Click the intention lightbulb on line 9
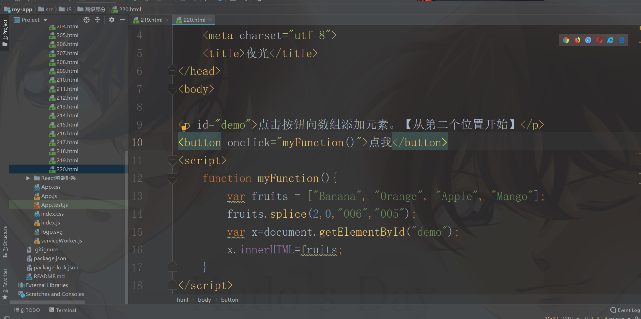 tap(184, 129)
